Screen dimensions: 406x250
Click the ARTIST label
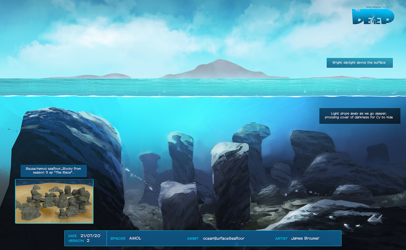[x=281, y=239]
